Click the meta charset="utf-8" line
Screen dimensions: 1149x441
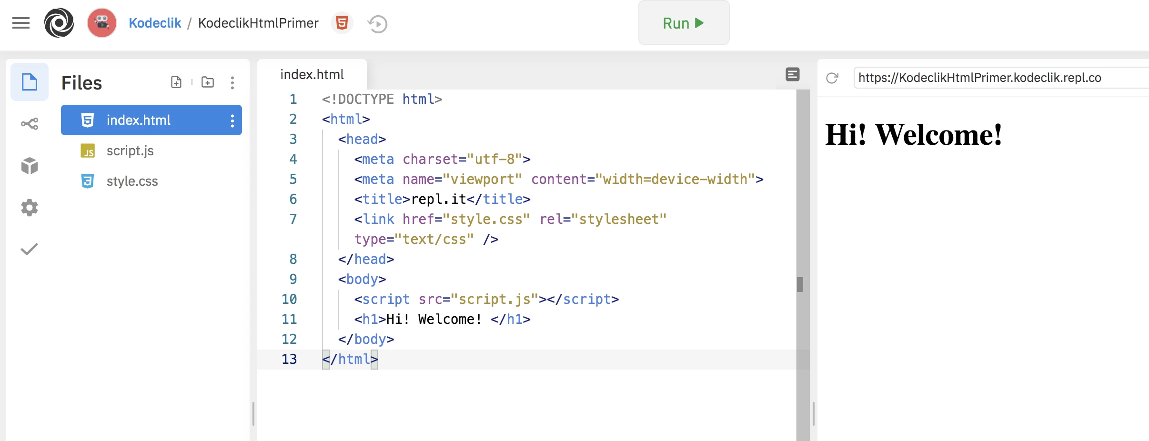click(442, 159)
